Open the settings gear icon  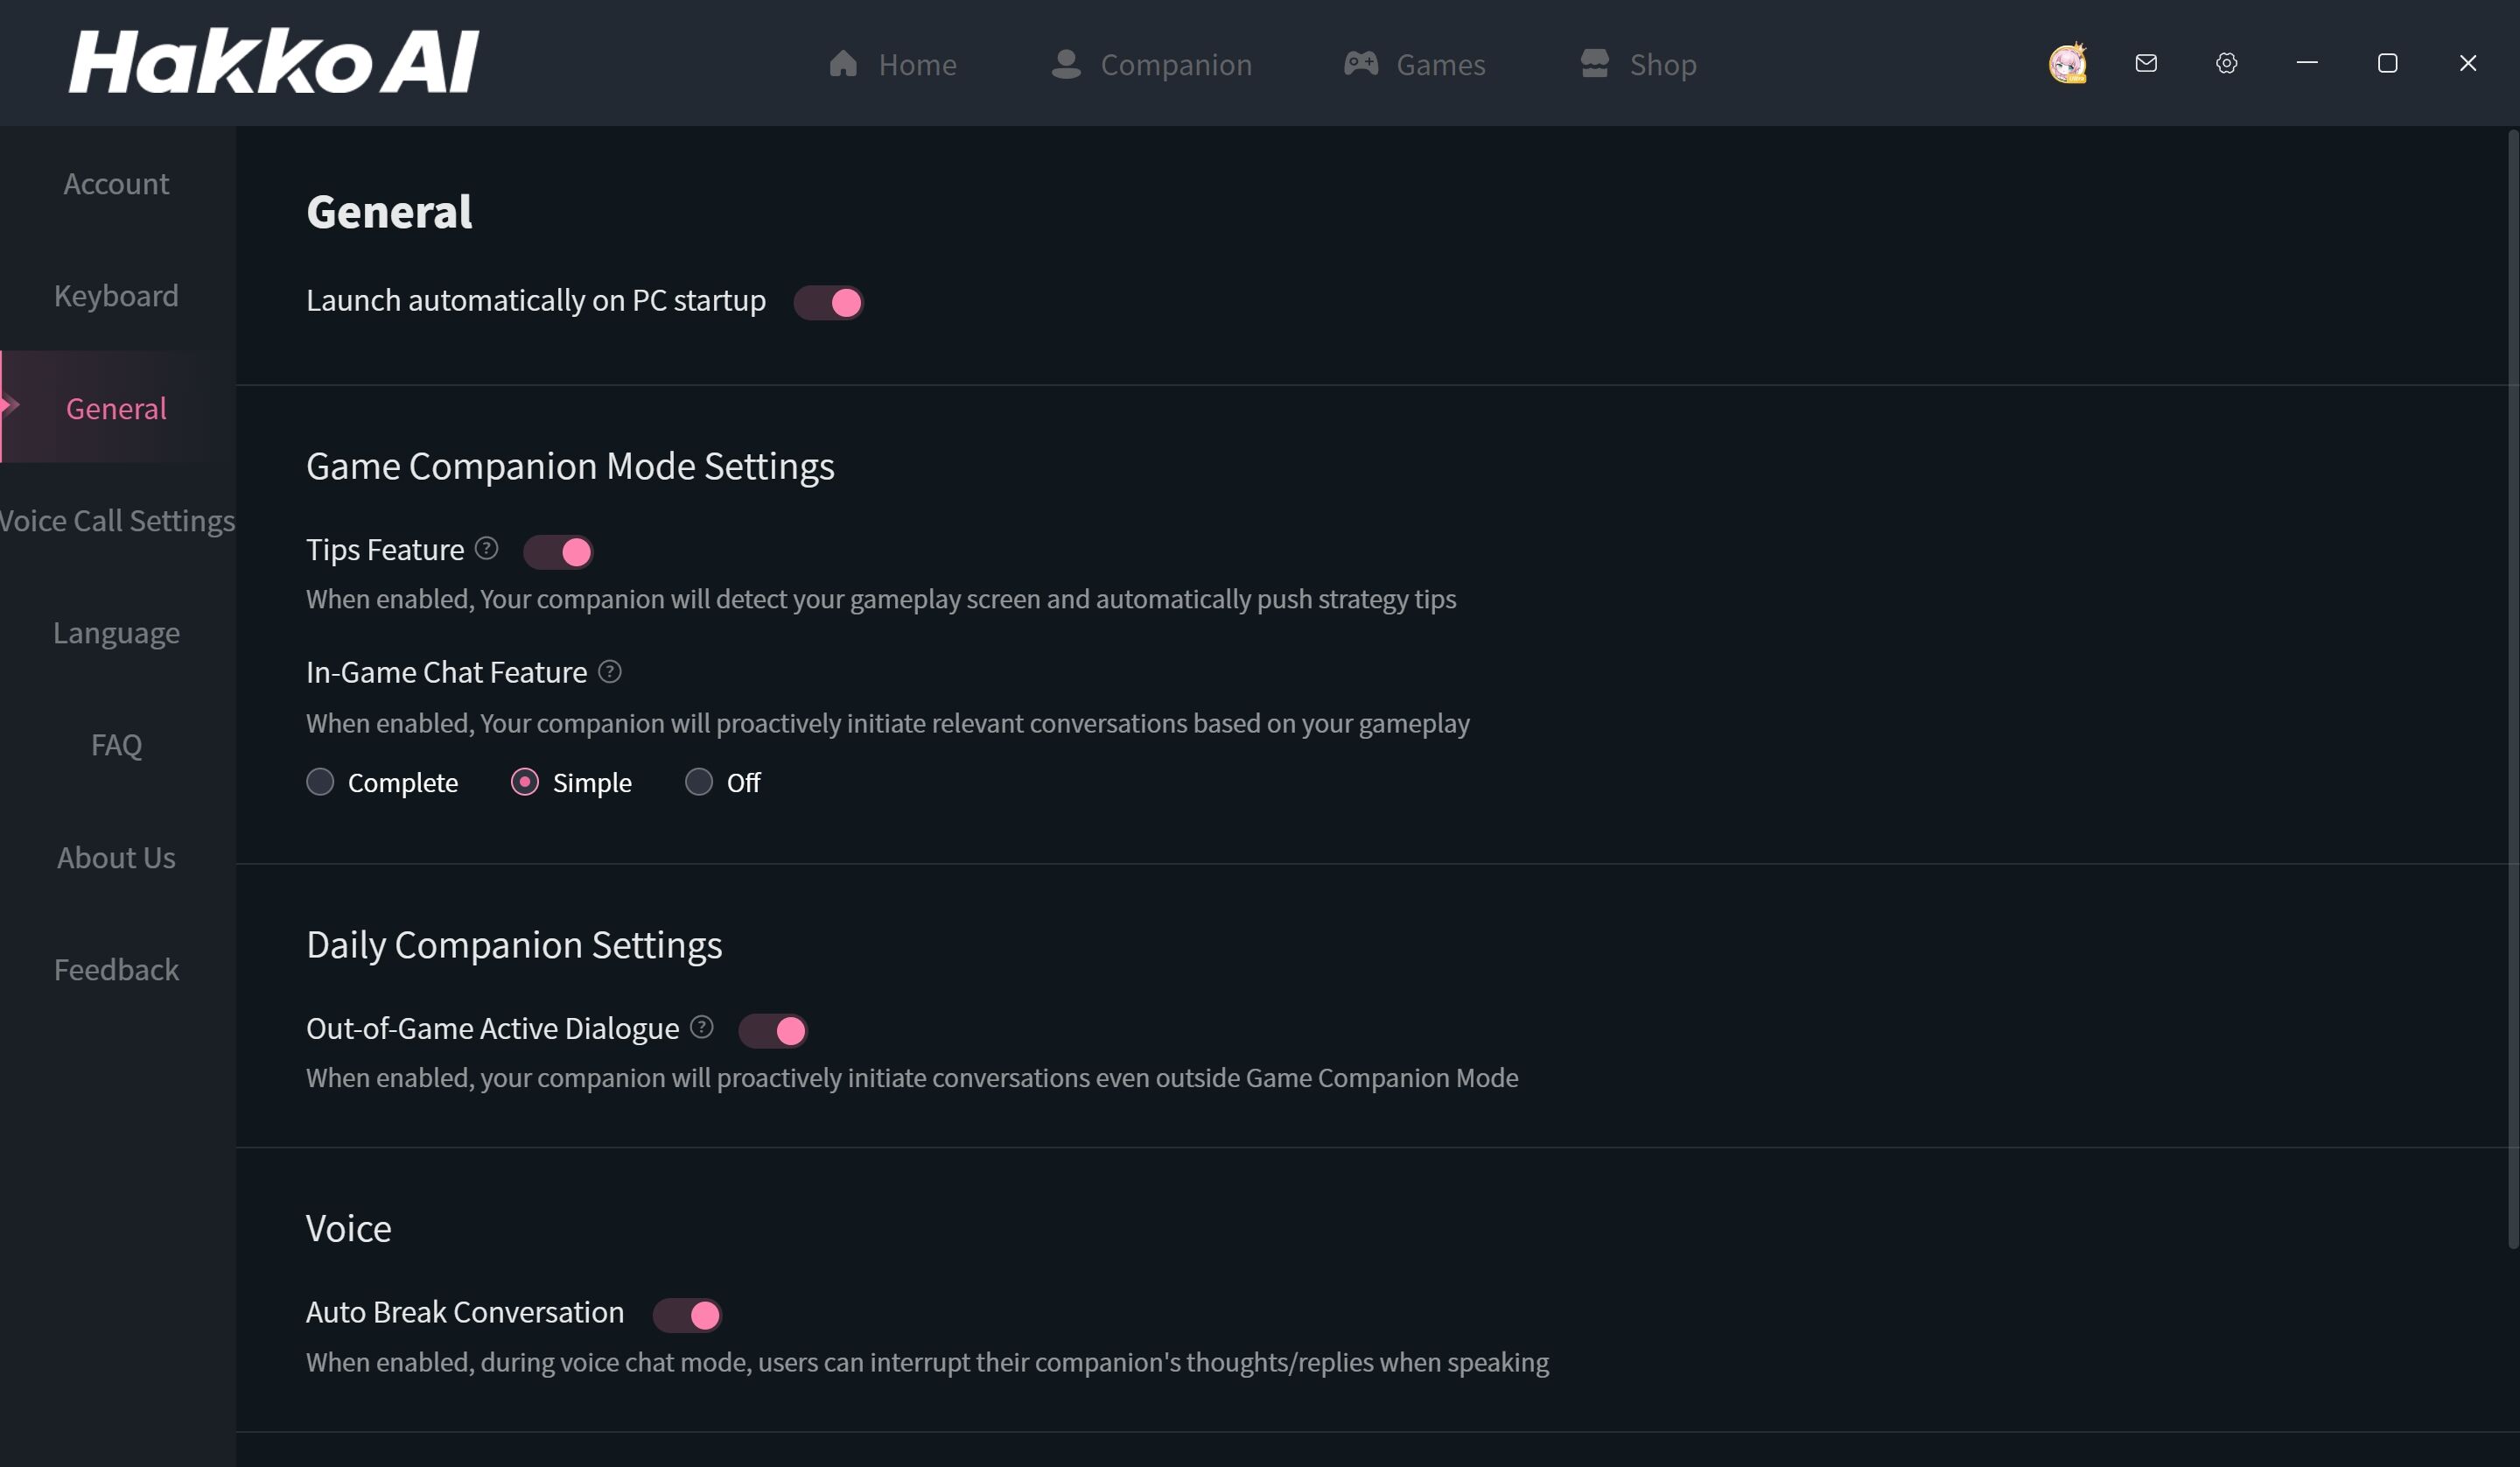tap(2226, 63)
